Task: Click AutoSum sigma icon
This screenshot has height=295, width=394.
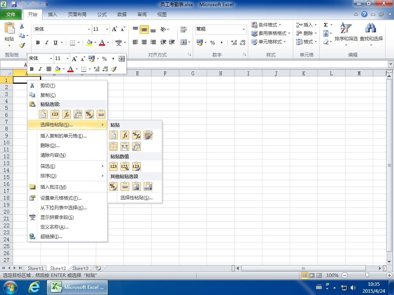Action: [x=326, y=25]
